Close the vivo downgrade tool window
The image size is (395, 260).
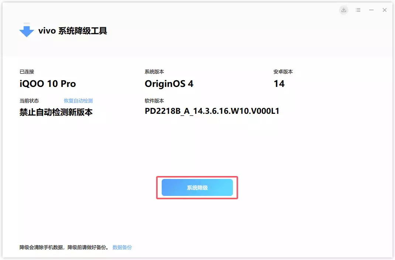(384, 10)
